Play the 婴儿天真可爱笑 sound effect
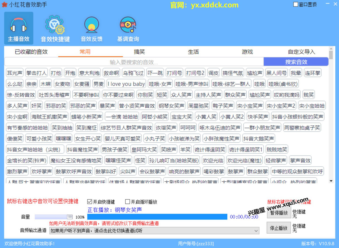The height and width of the screenshot is (248, 339). (123, 138)
